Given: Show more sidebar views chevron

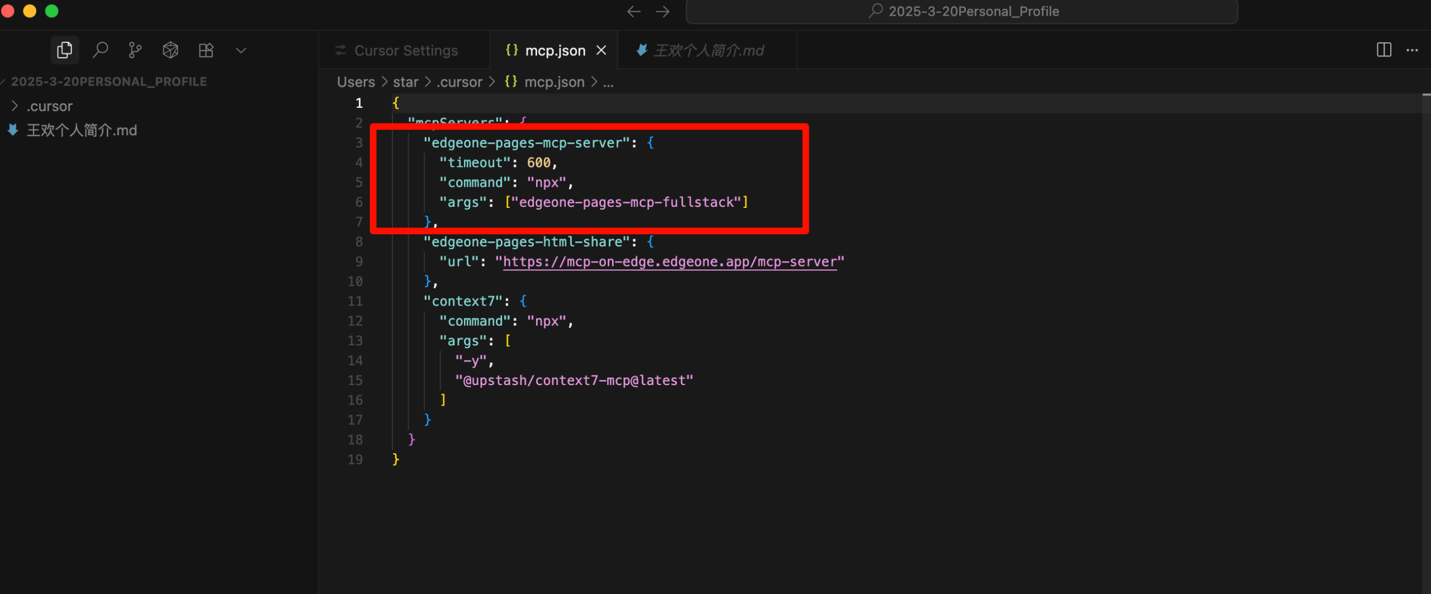Looking at the screenshot, I should [241, 50].
